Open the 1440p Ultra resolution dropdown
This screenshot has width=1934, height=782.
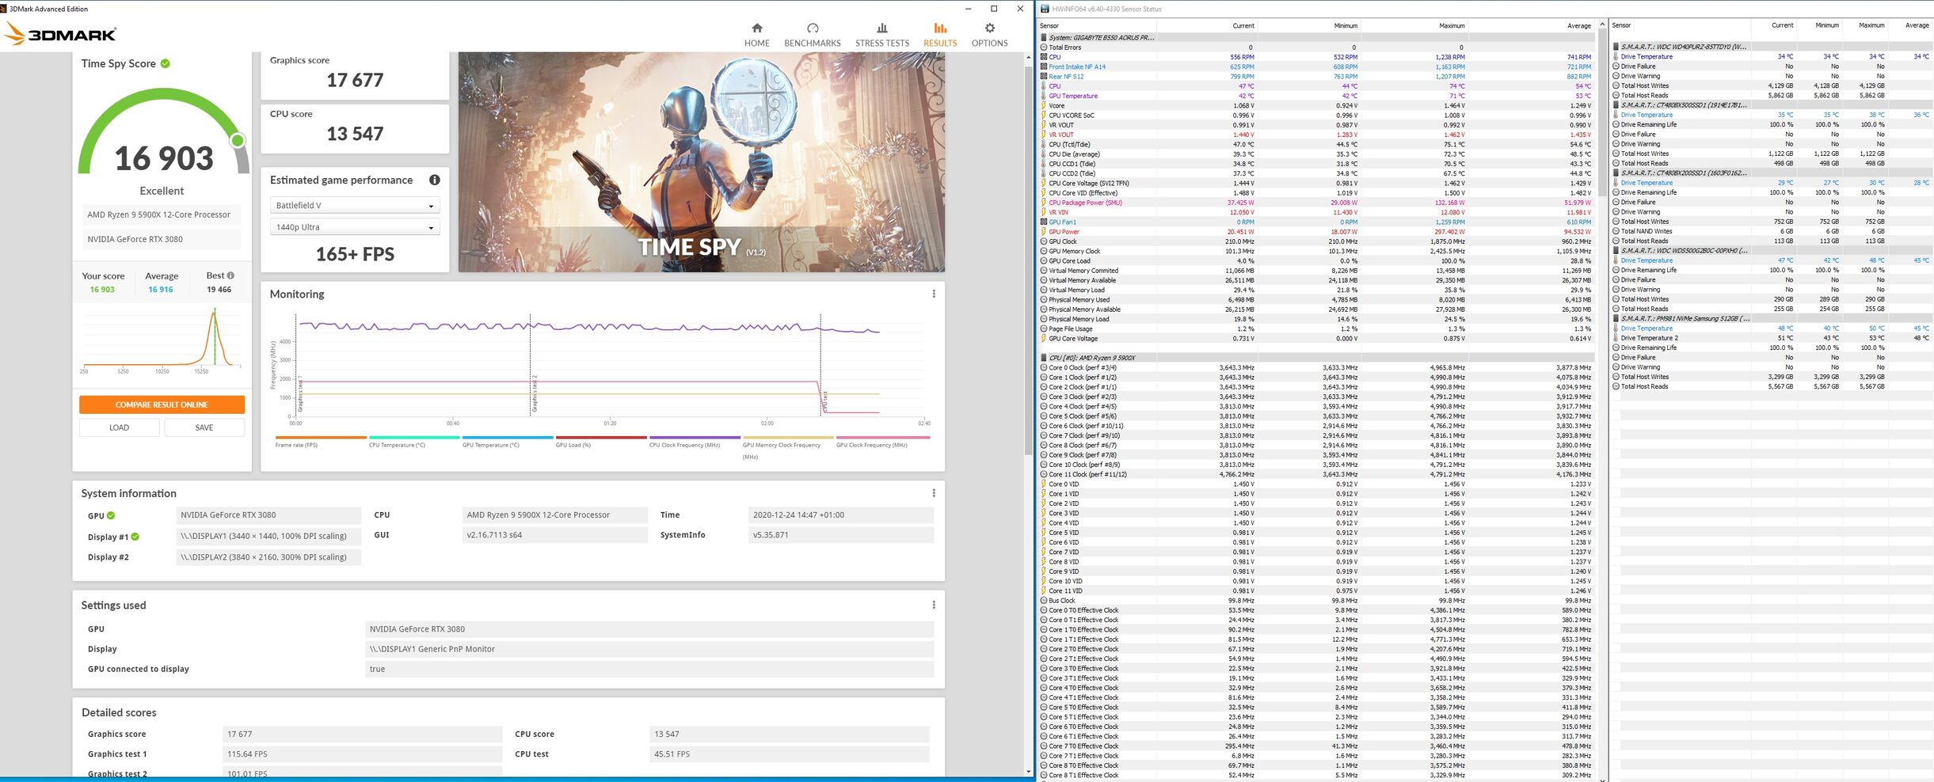coord(354,227)
